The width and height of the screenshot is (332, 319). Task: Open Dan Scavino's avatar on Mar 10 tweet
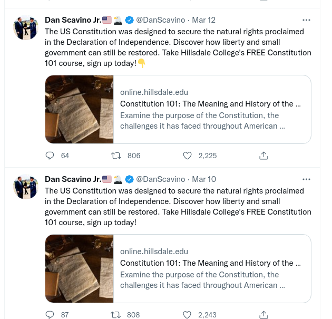tap(26, 187)
